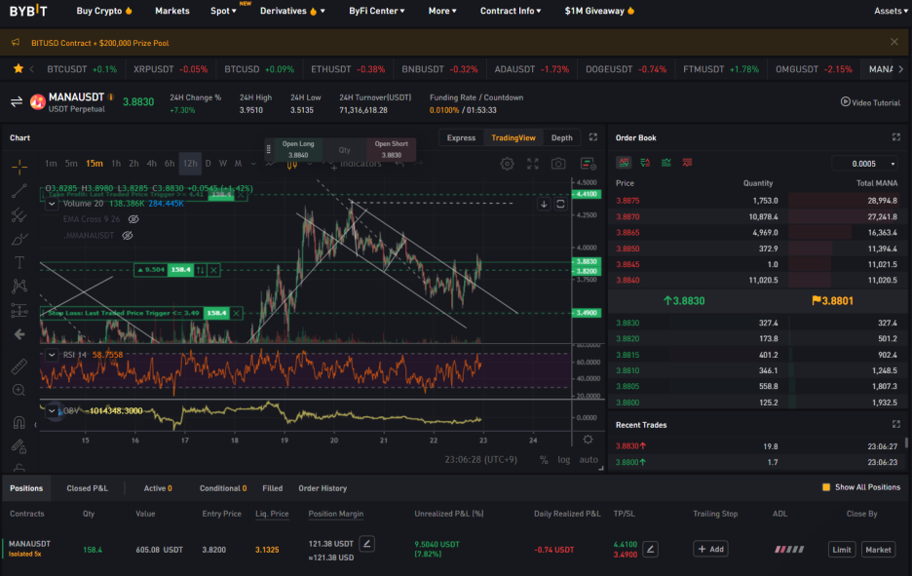The height and width of the screenshot is (576, 912).
Task: Select candlestick chart style icon
Action: pos(292,164)
